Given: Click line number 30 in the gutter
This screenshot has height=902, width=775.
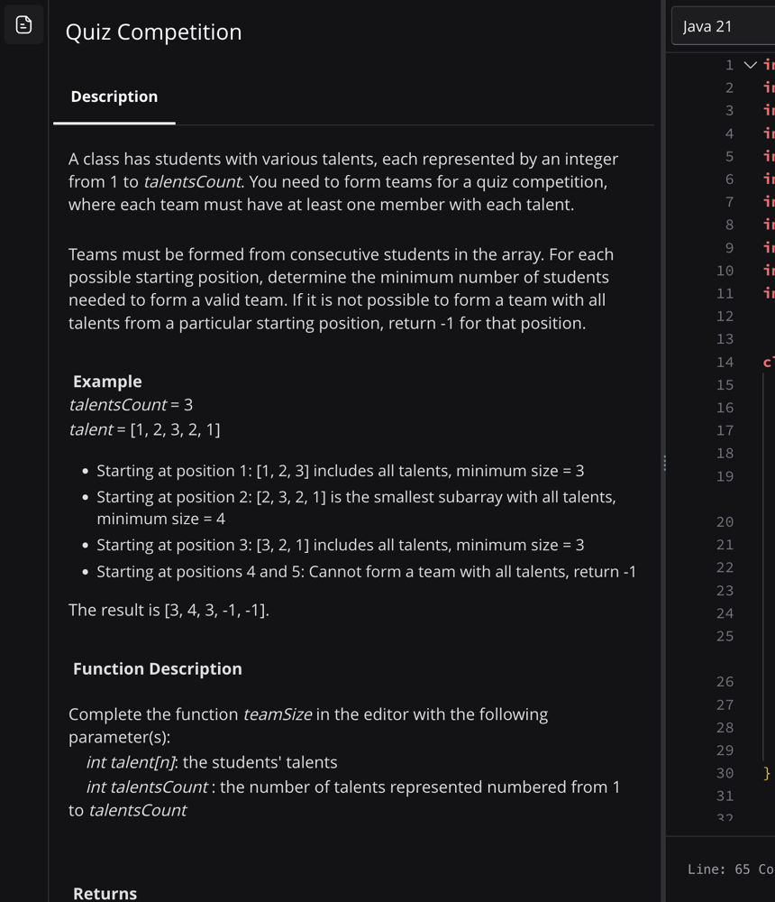Looking at the screenshot, I should 725,773.
